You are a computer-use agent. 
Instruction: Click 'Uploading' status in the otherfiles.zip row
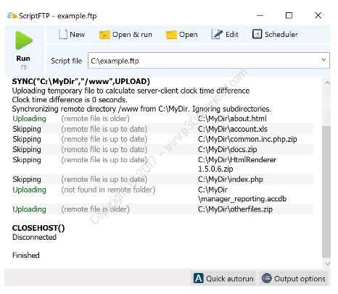[x=29, y=209]
